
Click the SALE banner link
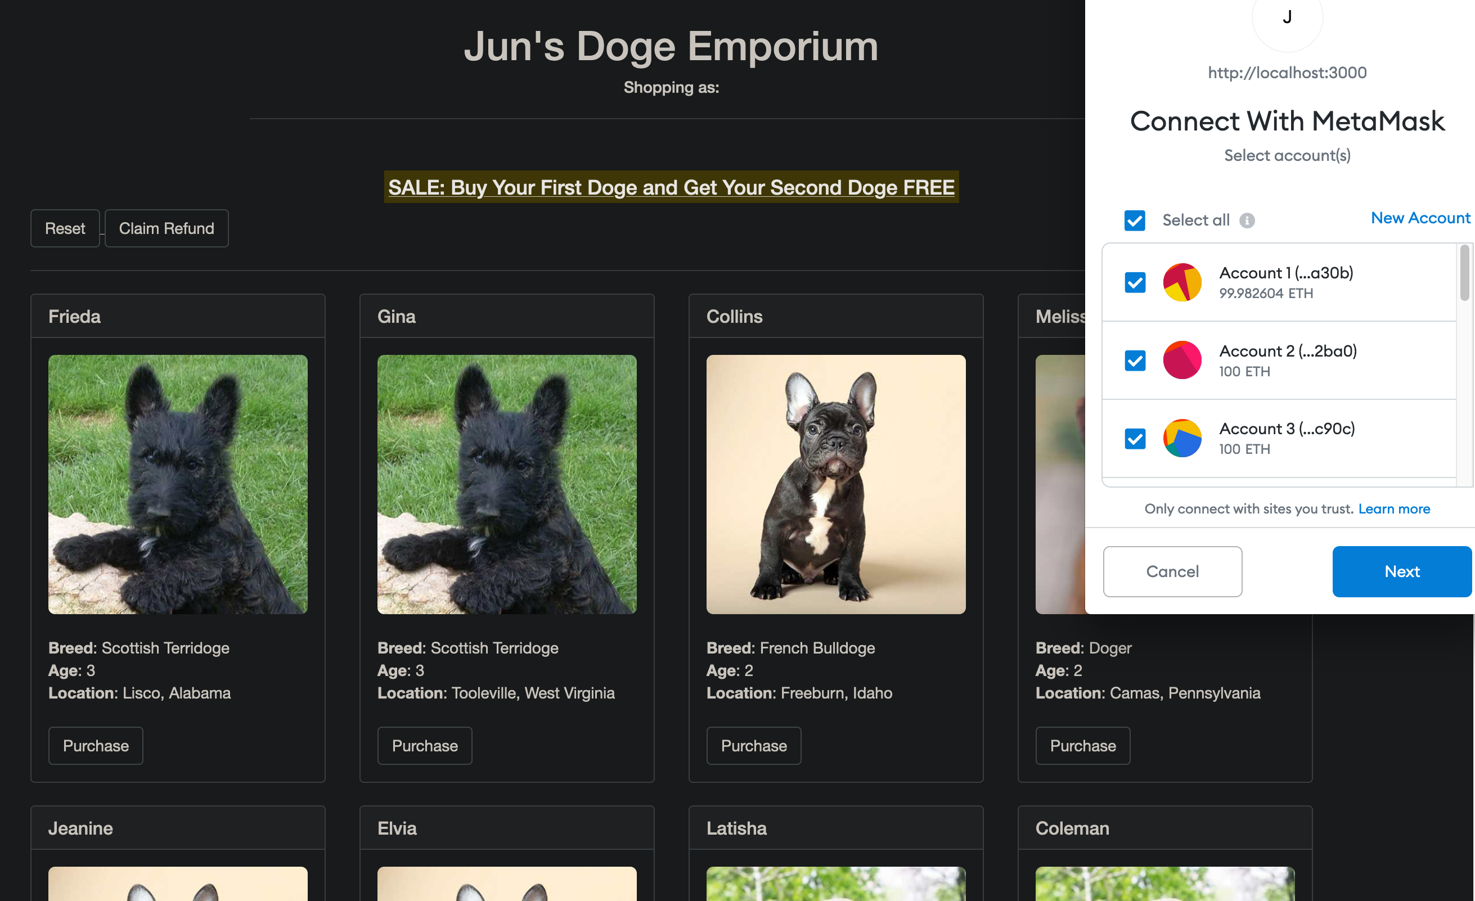tap(671, 187)
